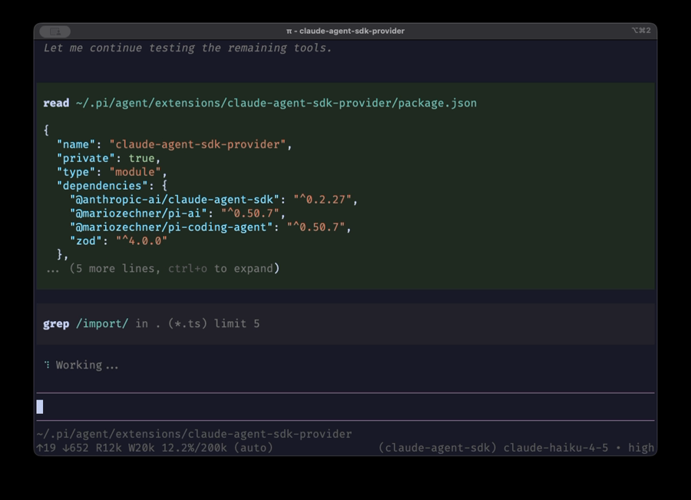Click the spinner icon beside 'Working'

point(47,365)
